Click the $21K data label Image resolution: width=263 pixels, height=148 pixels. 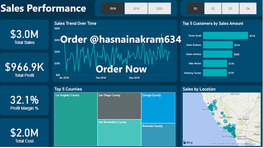click(237, 45)
